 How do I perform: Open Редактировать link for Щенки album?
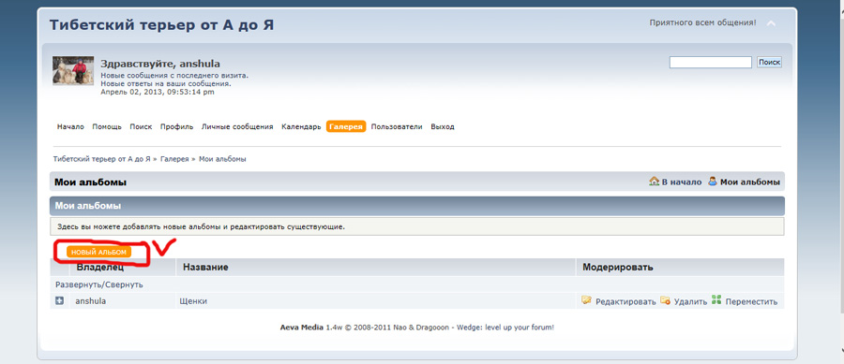(625, 301)
